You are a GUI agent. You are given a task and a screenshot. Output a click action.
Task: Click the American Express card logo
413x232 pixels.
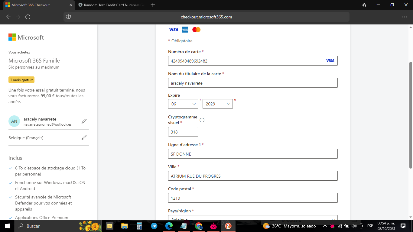pyautogui.click(x=185, y=30)
